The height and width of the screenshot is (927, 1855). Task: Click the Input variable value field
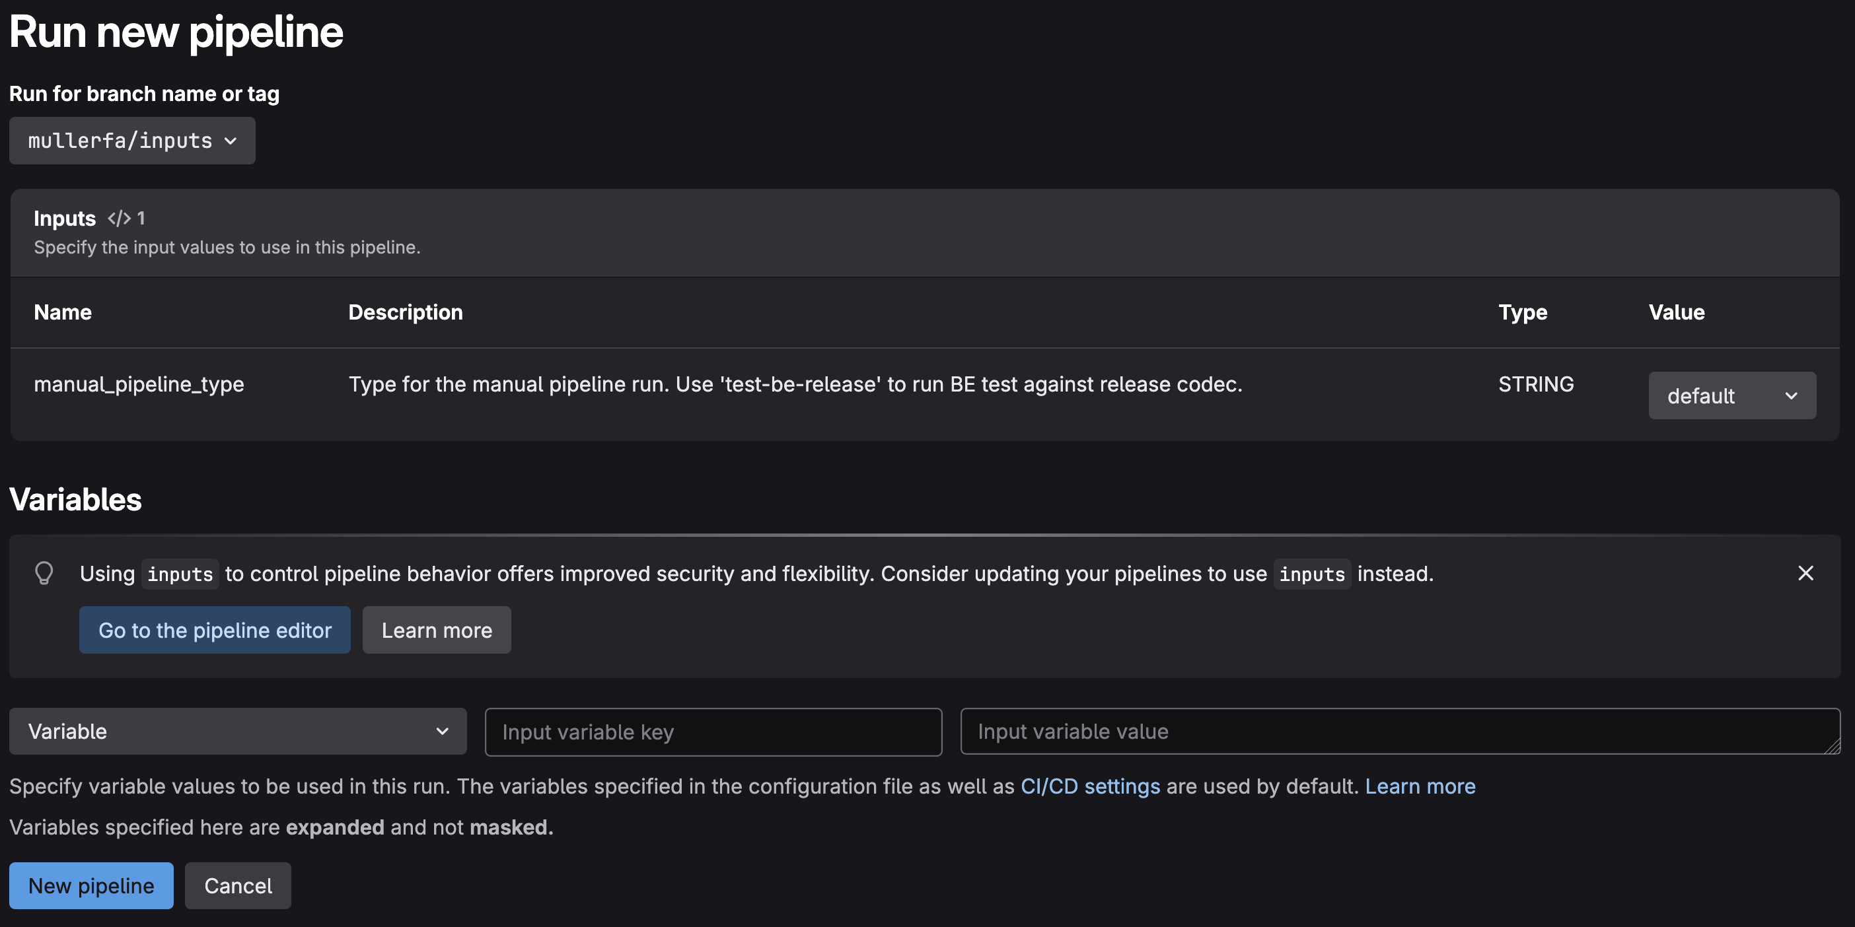coord(1397,732)
